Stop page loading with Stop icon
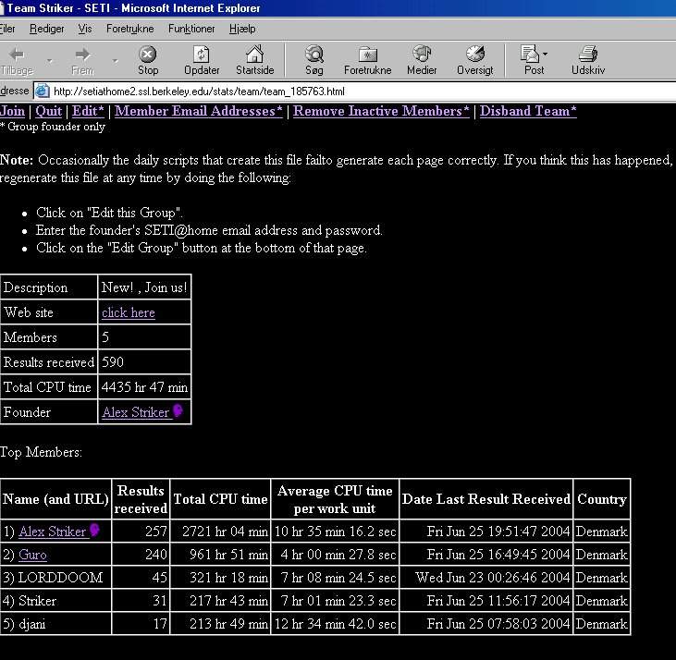The height and width of the screenshot is (660, 676). (x=148, y=55)
